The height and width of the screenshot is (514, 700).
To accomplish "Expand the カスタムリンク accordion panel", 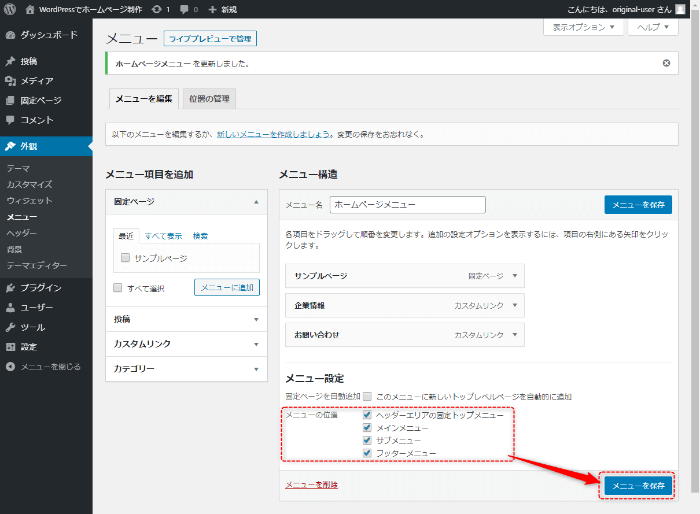I will [186, 344].
